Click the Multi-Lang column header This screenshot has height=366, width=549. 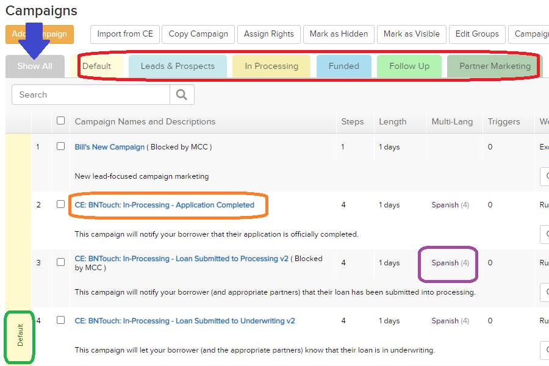(x=452, y=121)
